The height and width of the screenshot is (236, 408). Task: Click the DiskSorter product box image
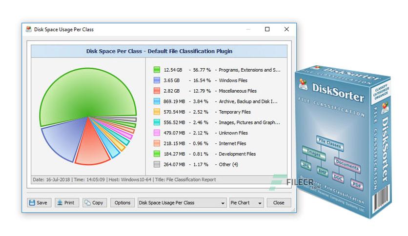(343, 142)
